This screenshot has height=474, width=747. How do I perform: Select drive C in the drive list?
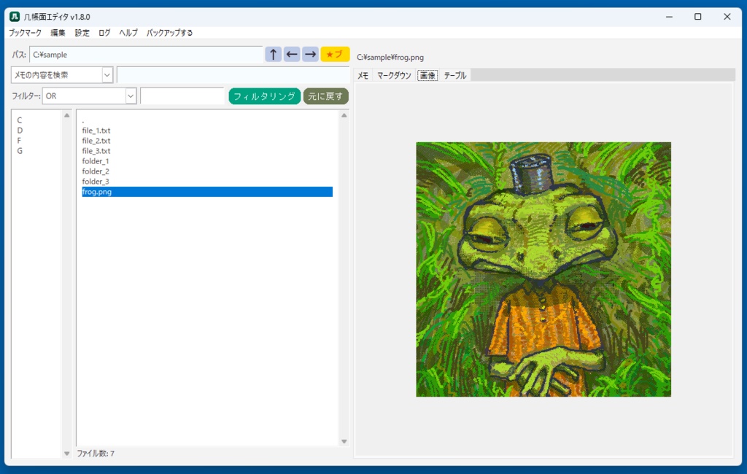pos(20,120)
